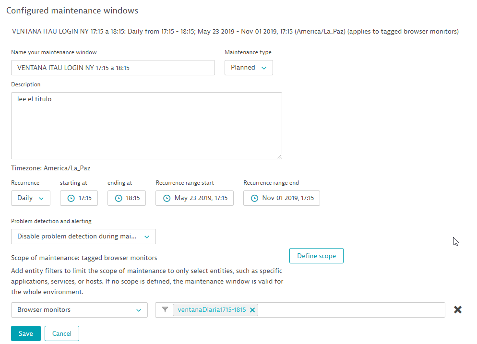
Task: Click the clock icon in starting at field
Action: [x=71, y=198]
